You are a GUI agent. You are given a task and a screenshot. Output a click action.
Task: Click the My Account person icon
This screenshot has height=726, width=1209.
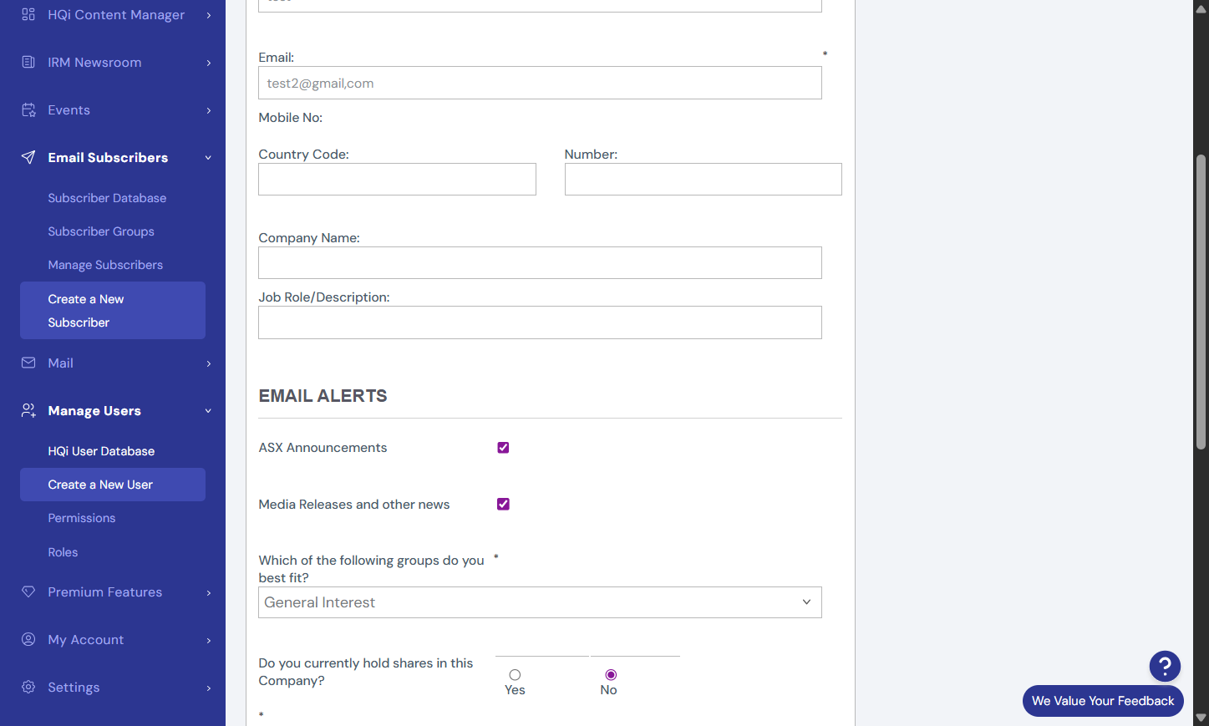28,639
